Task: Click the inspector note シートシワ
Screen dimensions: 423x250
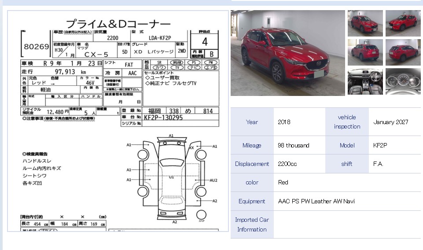Action: 34,176
